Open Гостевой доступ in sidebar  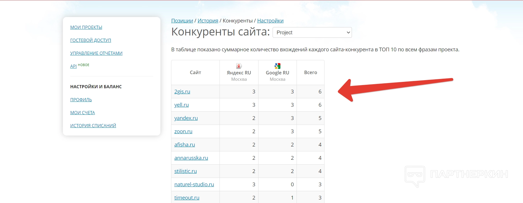(x=91, y=40)
